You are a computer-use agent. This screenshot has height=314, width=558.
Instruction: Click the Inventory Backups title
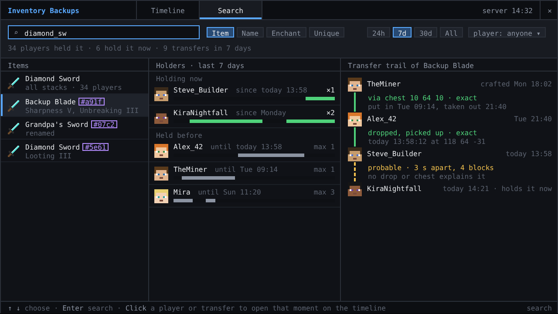[x=44, y=10]
